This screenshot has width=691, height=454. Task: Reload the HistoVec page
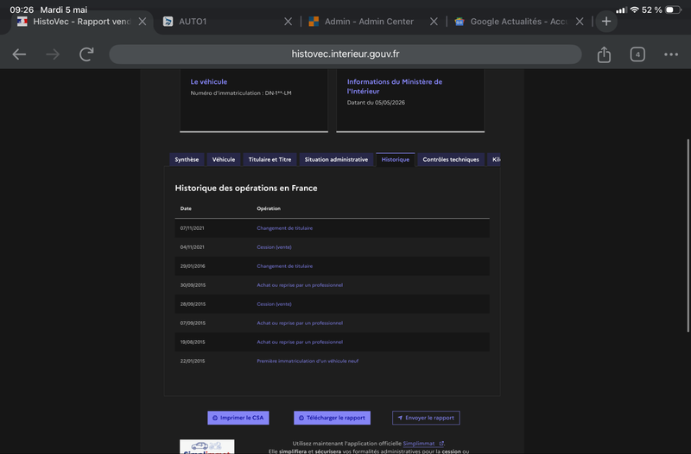[x=86, y=54]
